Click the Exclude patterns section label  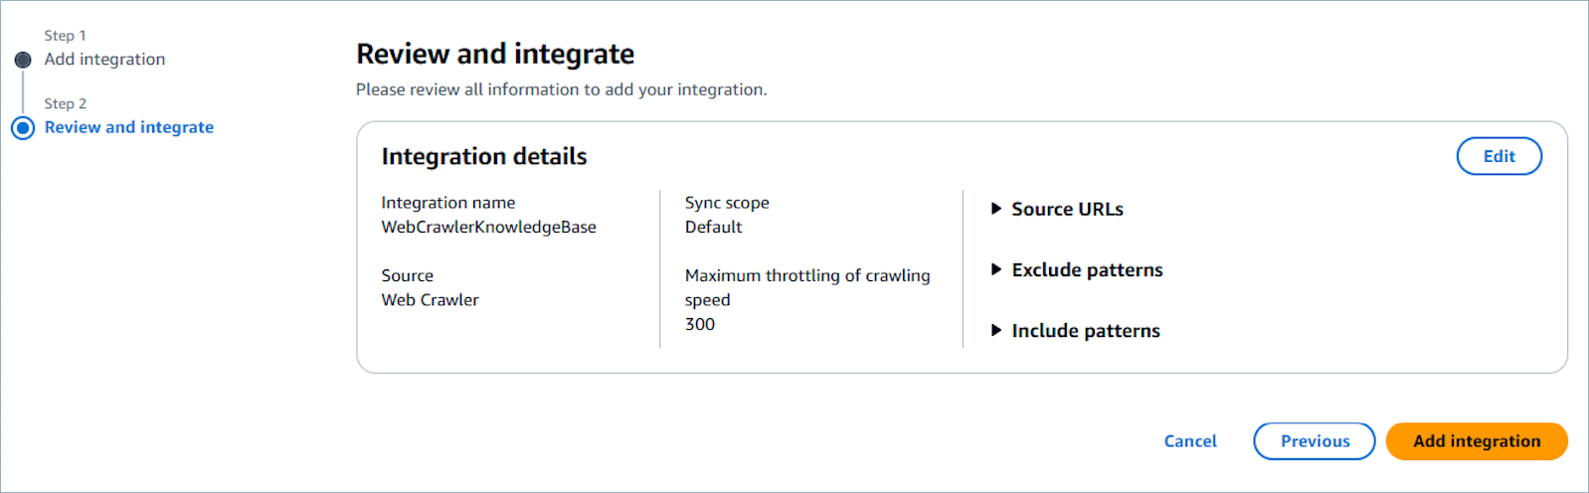[x=1087, y=270]
